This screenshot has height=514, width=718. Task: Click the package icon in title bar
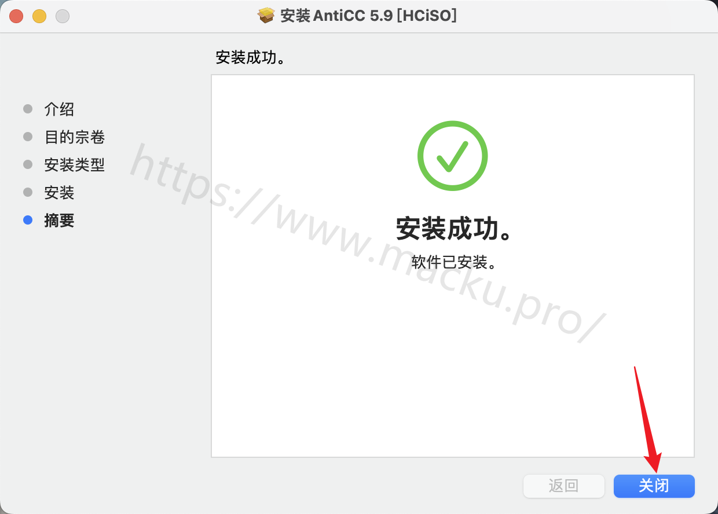tap(266, 16)
